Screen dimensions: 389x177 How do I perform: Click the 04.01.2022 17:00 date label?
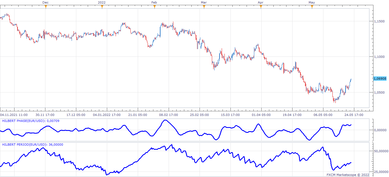click(107, 115)
